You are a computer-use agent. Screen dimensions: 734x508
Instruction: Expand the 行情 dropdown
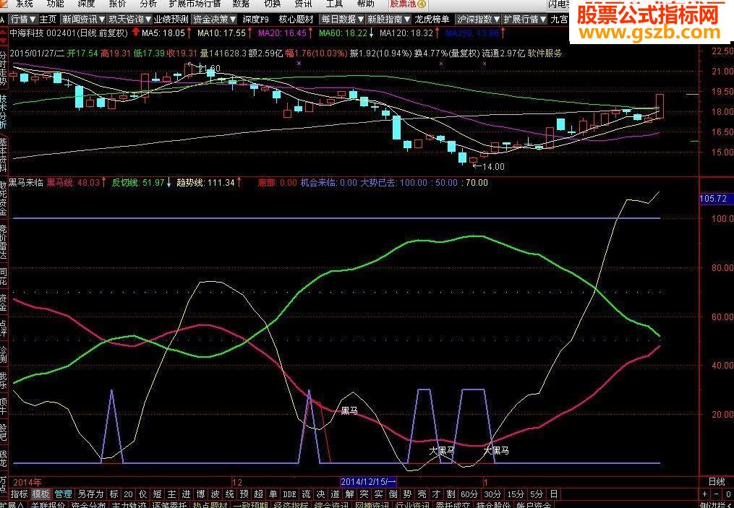(23, 20)
